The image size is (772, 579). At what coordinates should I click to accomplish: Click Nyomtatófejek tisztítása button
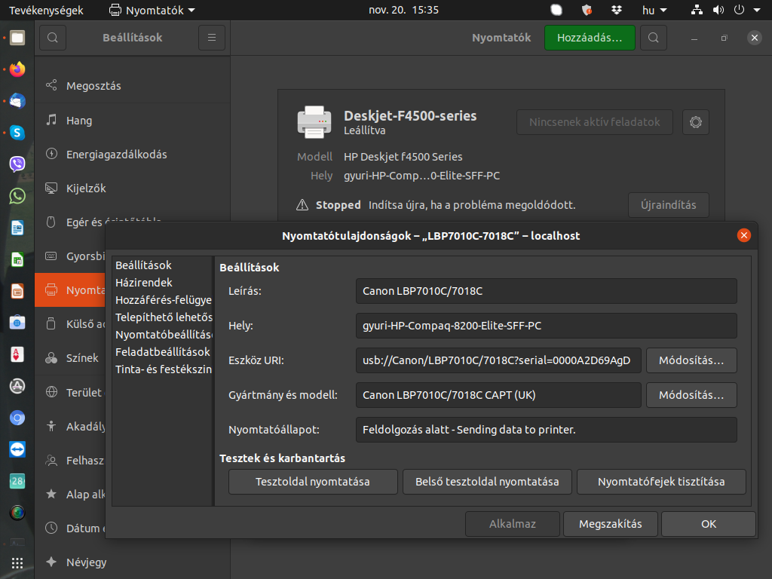tap(661, 482)
